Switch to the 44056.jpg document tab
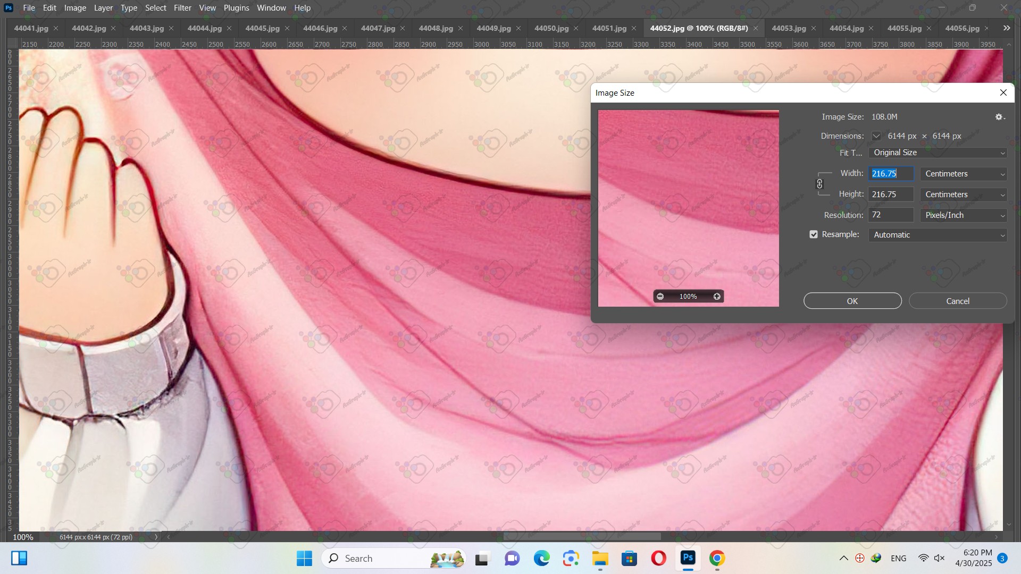 pyautogui.click(x=962, y=28)
